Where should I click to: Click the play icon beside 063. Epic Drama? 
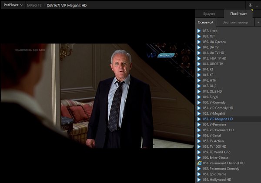coord(199,174)
